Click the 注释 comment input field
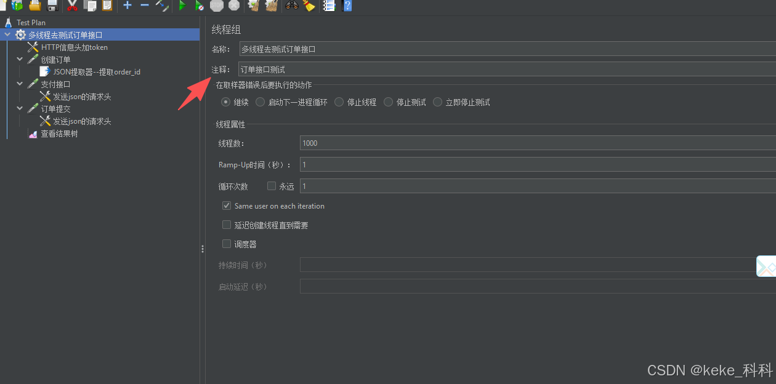 point(507,70)
